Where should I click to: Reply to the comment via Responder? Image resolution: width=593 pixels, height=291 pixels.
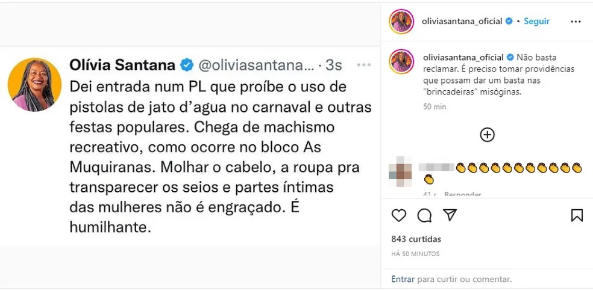463,194
